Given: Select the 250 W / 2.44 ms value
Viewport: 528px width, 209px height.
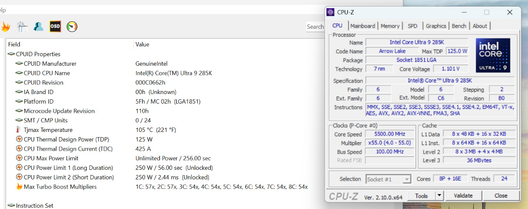Looking at the screenshot, I should coord(172,177).
